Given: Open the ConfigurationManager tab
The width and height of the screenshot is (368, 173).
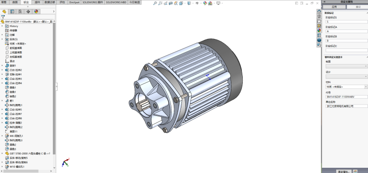Looking at the screenshot, I should (20, 11).
